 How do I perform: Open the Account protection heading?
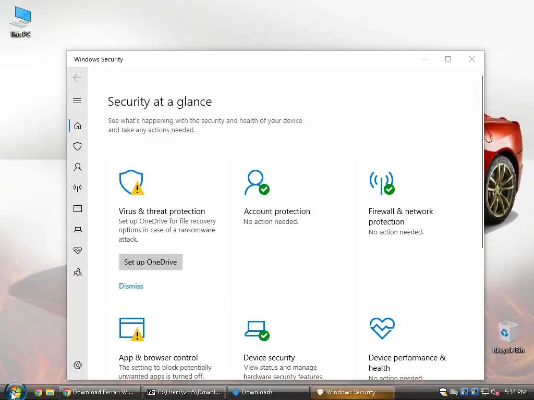(277, 211)
